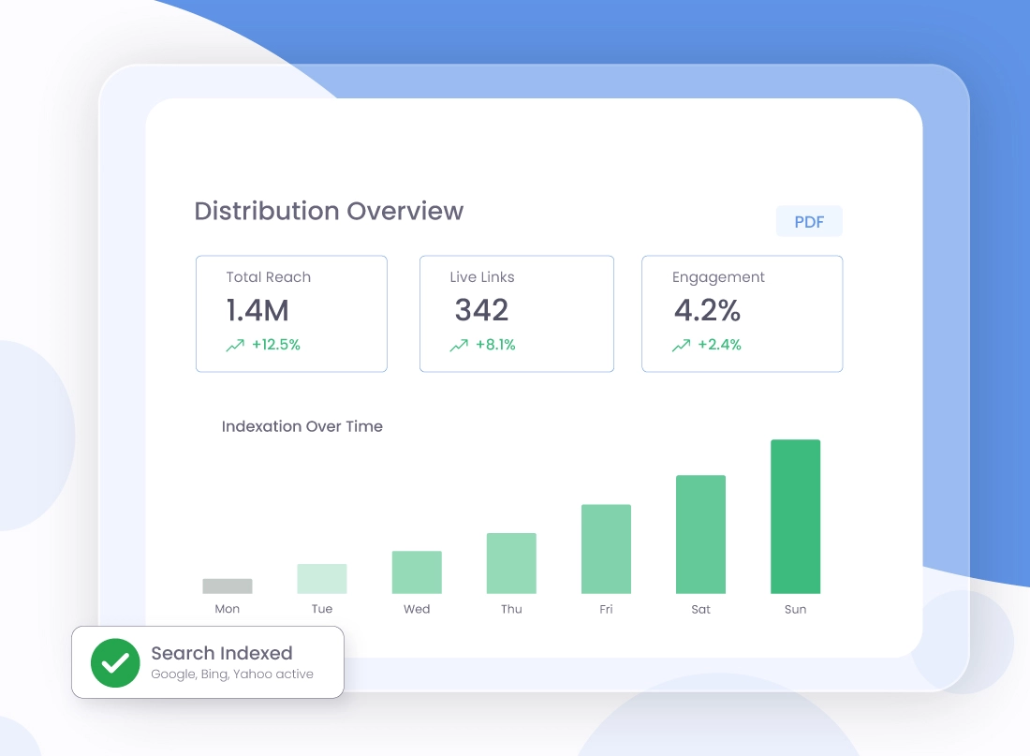Image resolution: width=1030 pixels, height=756 pixels.
Task: Click the PDF export button
Action: [809, 221]
